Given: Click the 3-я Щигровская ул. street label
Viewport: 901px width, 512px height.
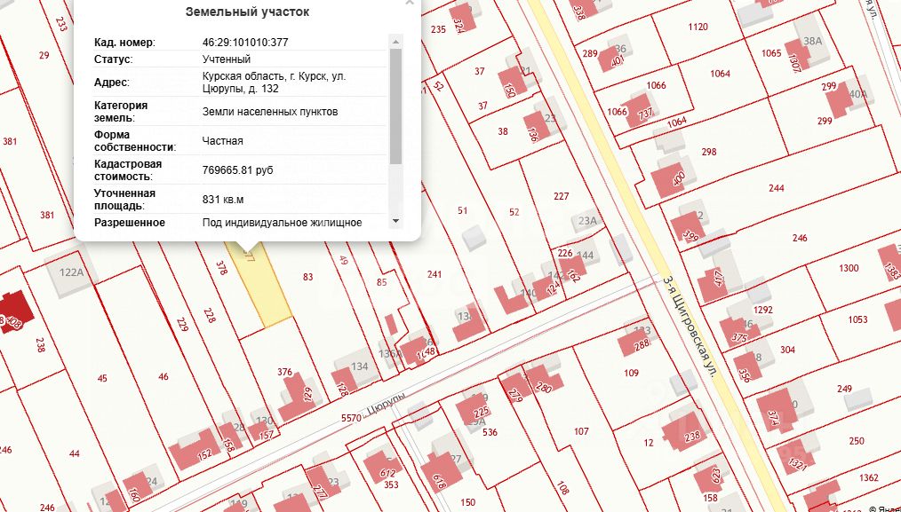Looking at the screenshot, I should click(690, 326).
